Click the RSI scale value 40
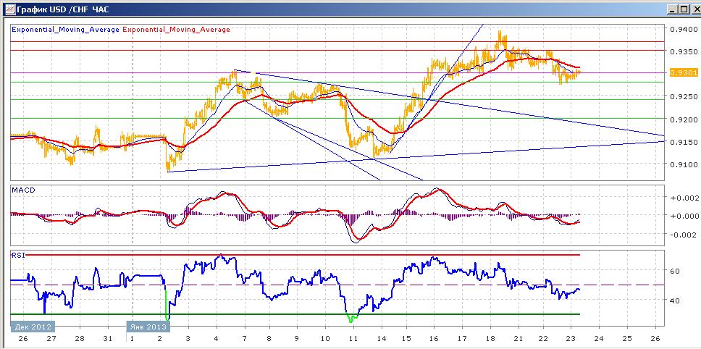Image resolution: width=701 pixels, height=349 pixels. pos(676,300)
